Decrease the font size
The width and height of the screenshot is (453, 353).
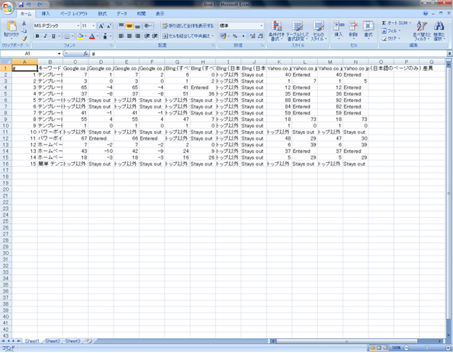point(109,26)
